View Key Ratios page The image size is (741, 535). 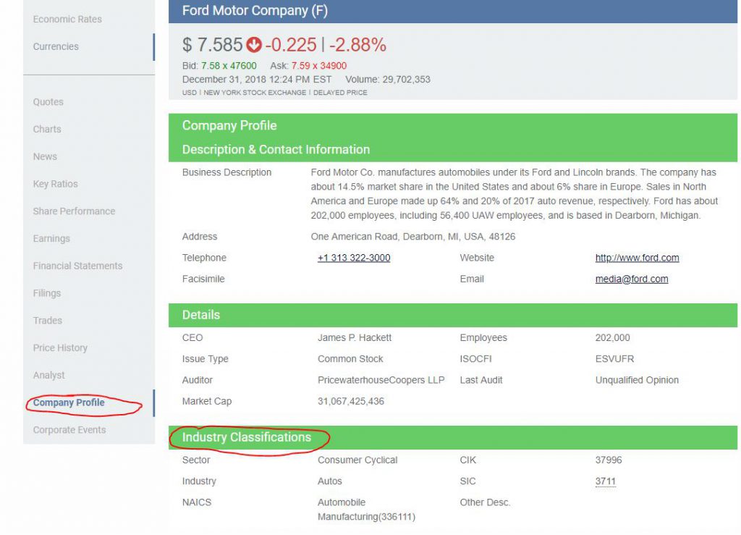click(x=55, y=184)
